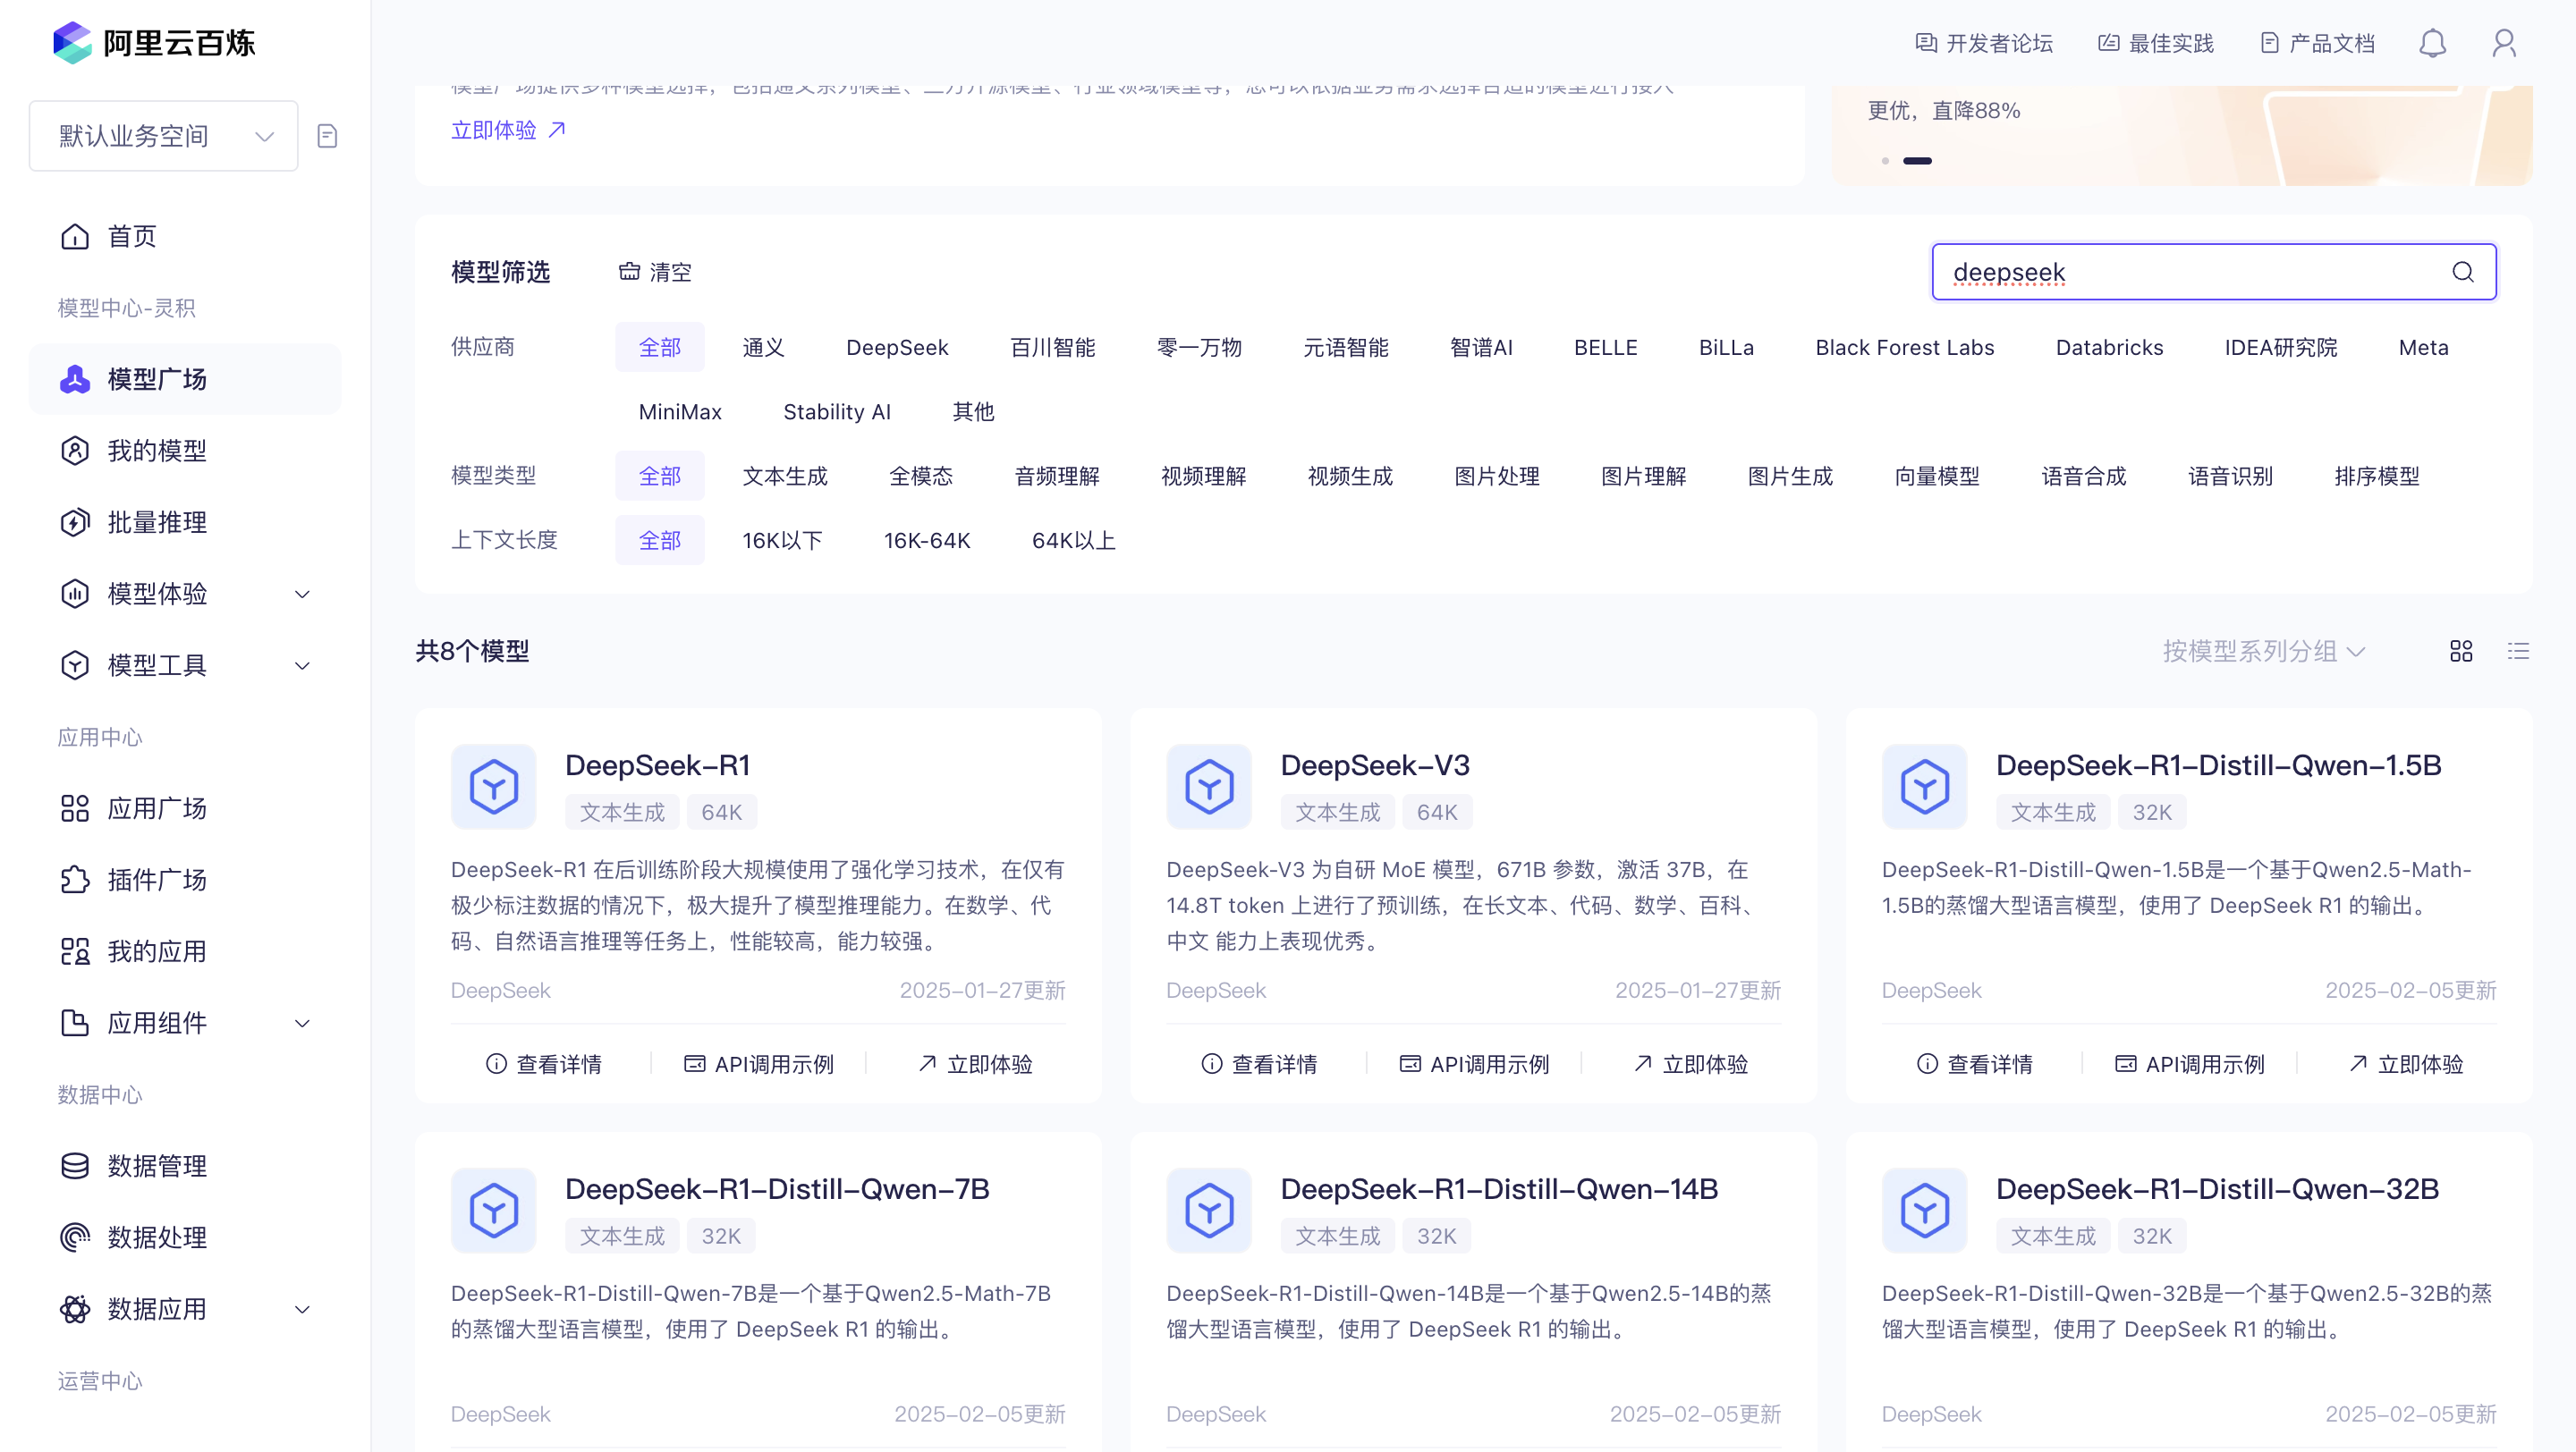Click the 插件广场 puzzle icon
The image size is (2576, 1452).
(x=75, y=881)
